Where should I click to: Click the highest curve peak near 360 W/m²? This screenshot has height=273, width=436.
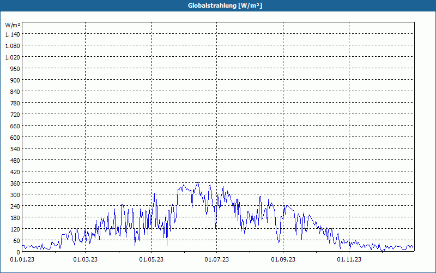tap(198, 182)
